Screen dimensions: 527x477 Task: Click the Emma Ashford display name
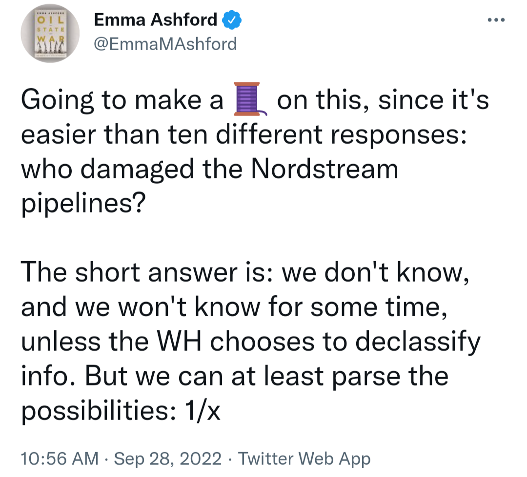(x=156, y=20)
